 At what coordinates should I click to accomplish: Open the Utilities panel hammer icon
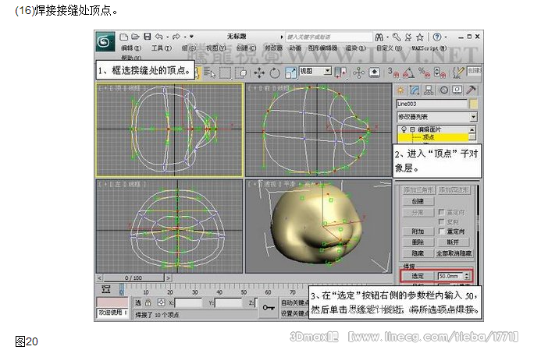(471, 90)
